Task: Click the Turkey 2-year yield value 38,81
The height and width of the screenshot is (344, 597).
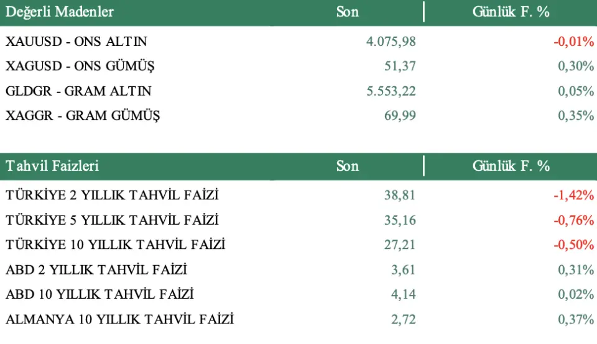Action: click(x=399, y=195)
